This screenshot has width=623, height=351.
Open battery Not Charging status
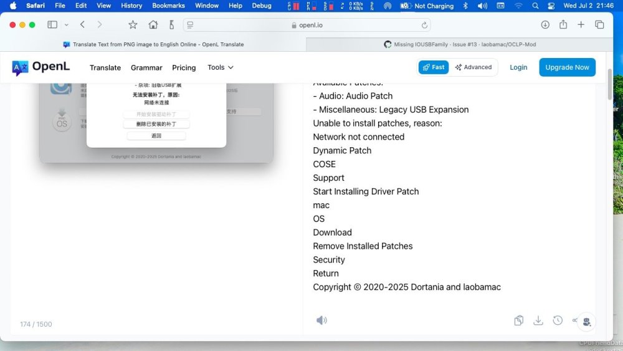tap(427, 6)
